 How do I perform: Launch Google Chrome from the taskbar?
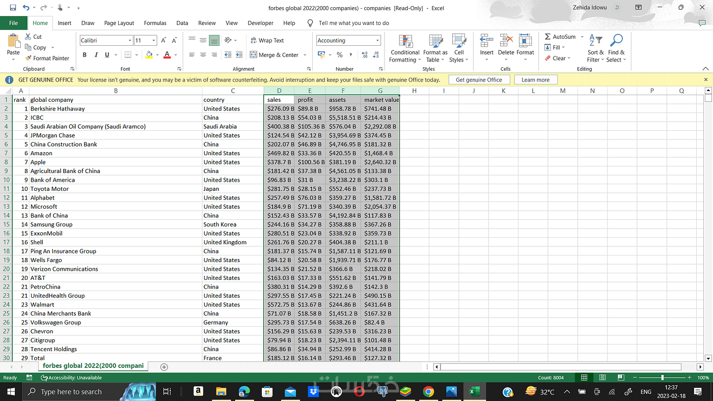(428, 392)
